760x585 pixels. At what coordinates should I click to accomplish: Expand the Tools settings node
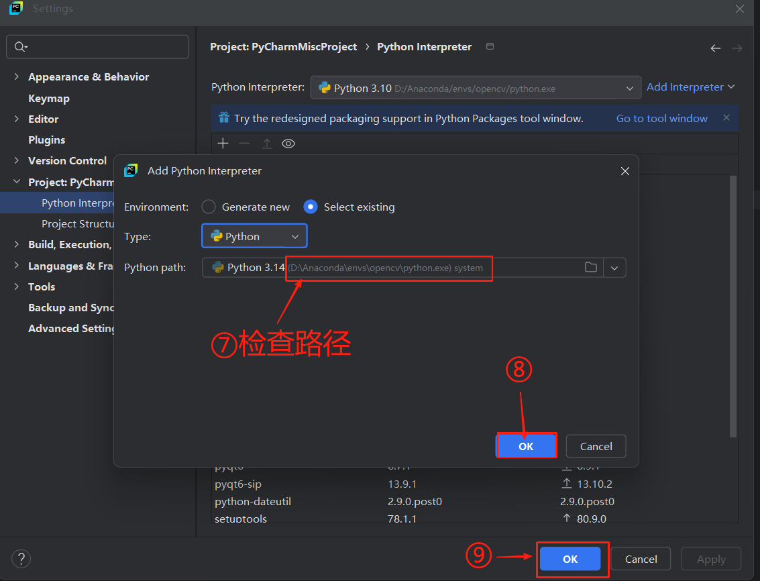tap(17, 286)
